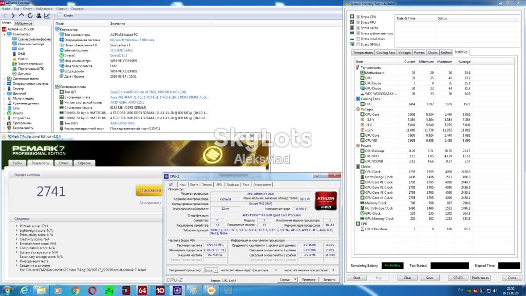Open QuadCore AMD Athlon X4 760K link

tap(148, 92)
